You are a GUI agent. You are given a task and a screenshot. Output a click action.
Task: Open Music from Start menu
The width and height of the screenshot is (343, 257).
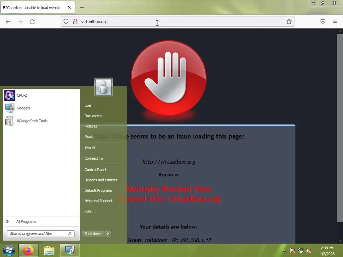89,137
